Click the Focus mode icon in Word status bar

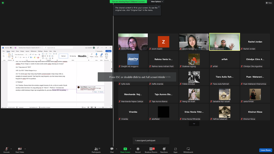point(83,107)
